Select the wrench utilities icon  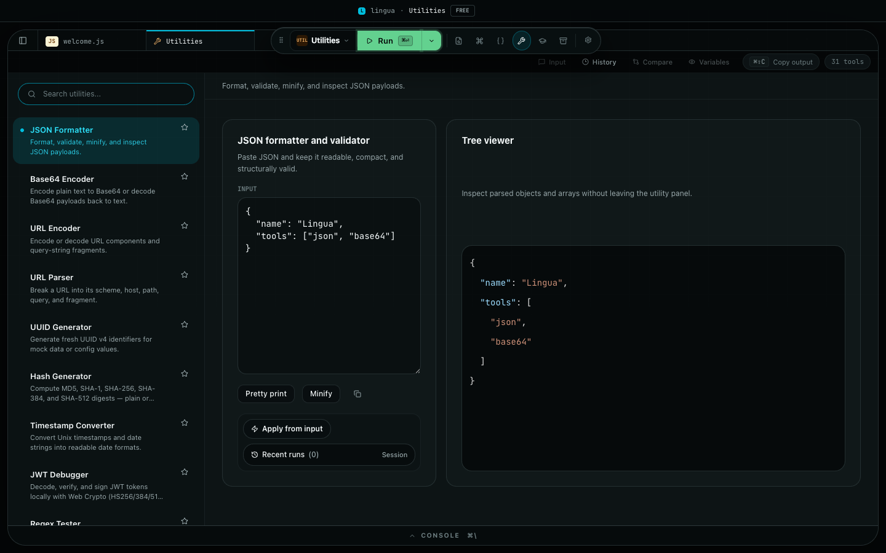pyautogui.click(x=521, y=41)
